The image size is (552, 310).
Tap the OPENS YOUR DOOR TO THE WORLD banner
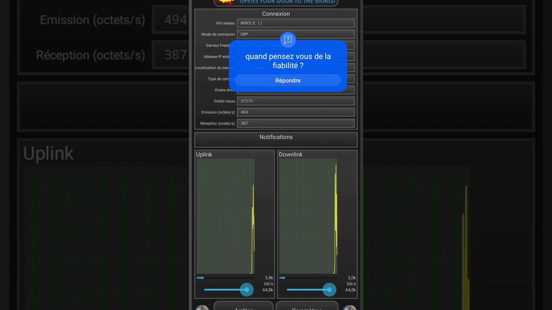click(276, 2)
